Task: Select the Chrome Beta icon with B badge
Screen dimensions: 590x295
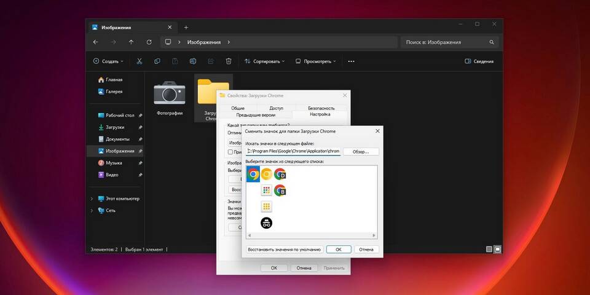Action: [280, 191]
